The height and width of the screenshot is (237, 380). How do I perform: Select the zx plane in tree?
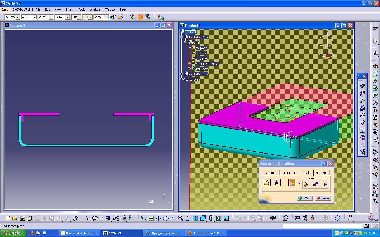(x=201, y=58)
